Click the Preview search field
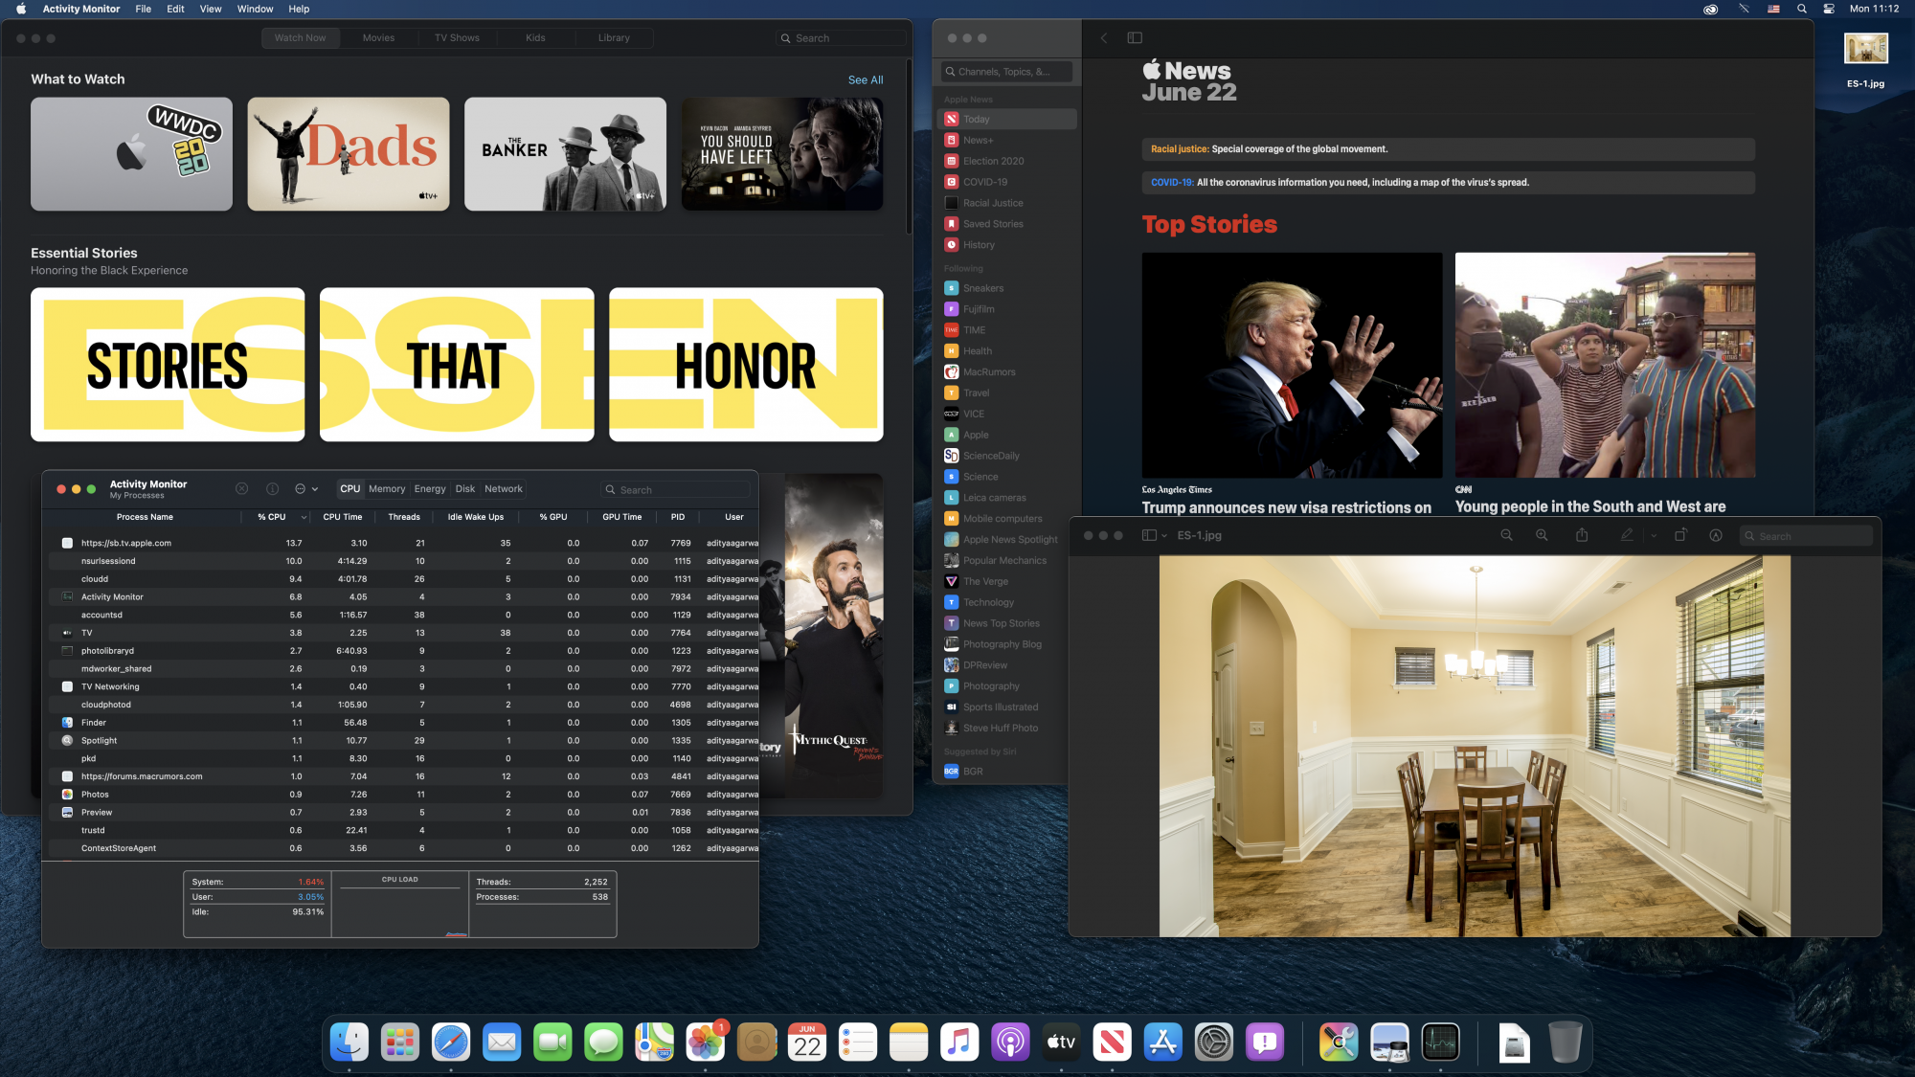The height and width of the screenshot is (1077, 1915). (x=1806, y=536)
